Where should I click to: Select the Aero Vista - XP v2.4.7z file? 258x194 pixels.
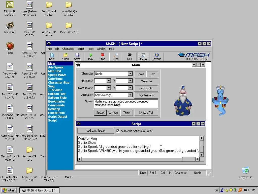[10, 133]
